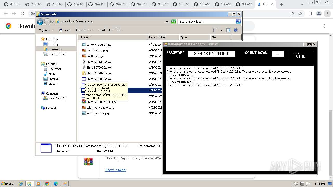Switch to the GitHub browser tab
Screen dimensions: 333x187
12,4
